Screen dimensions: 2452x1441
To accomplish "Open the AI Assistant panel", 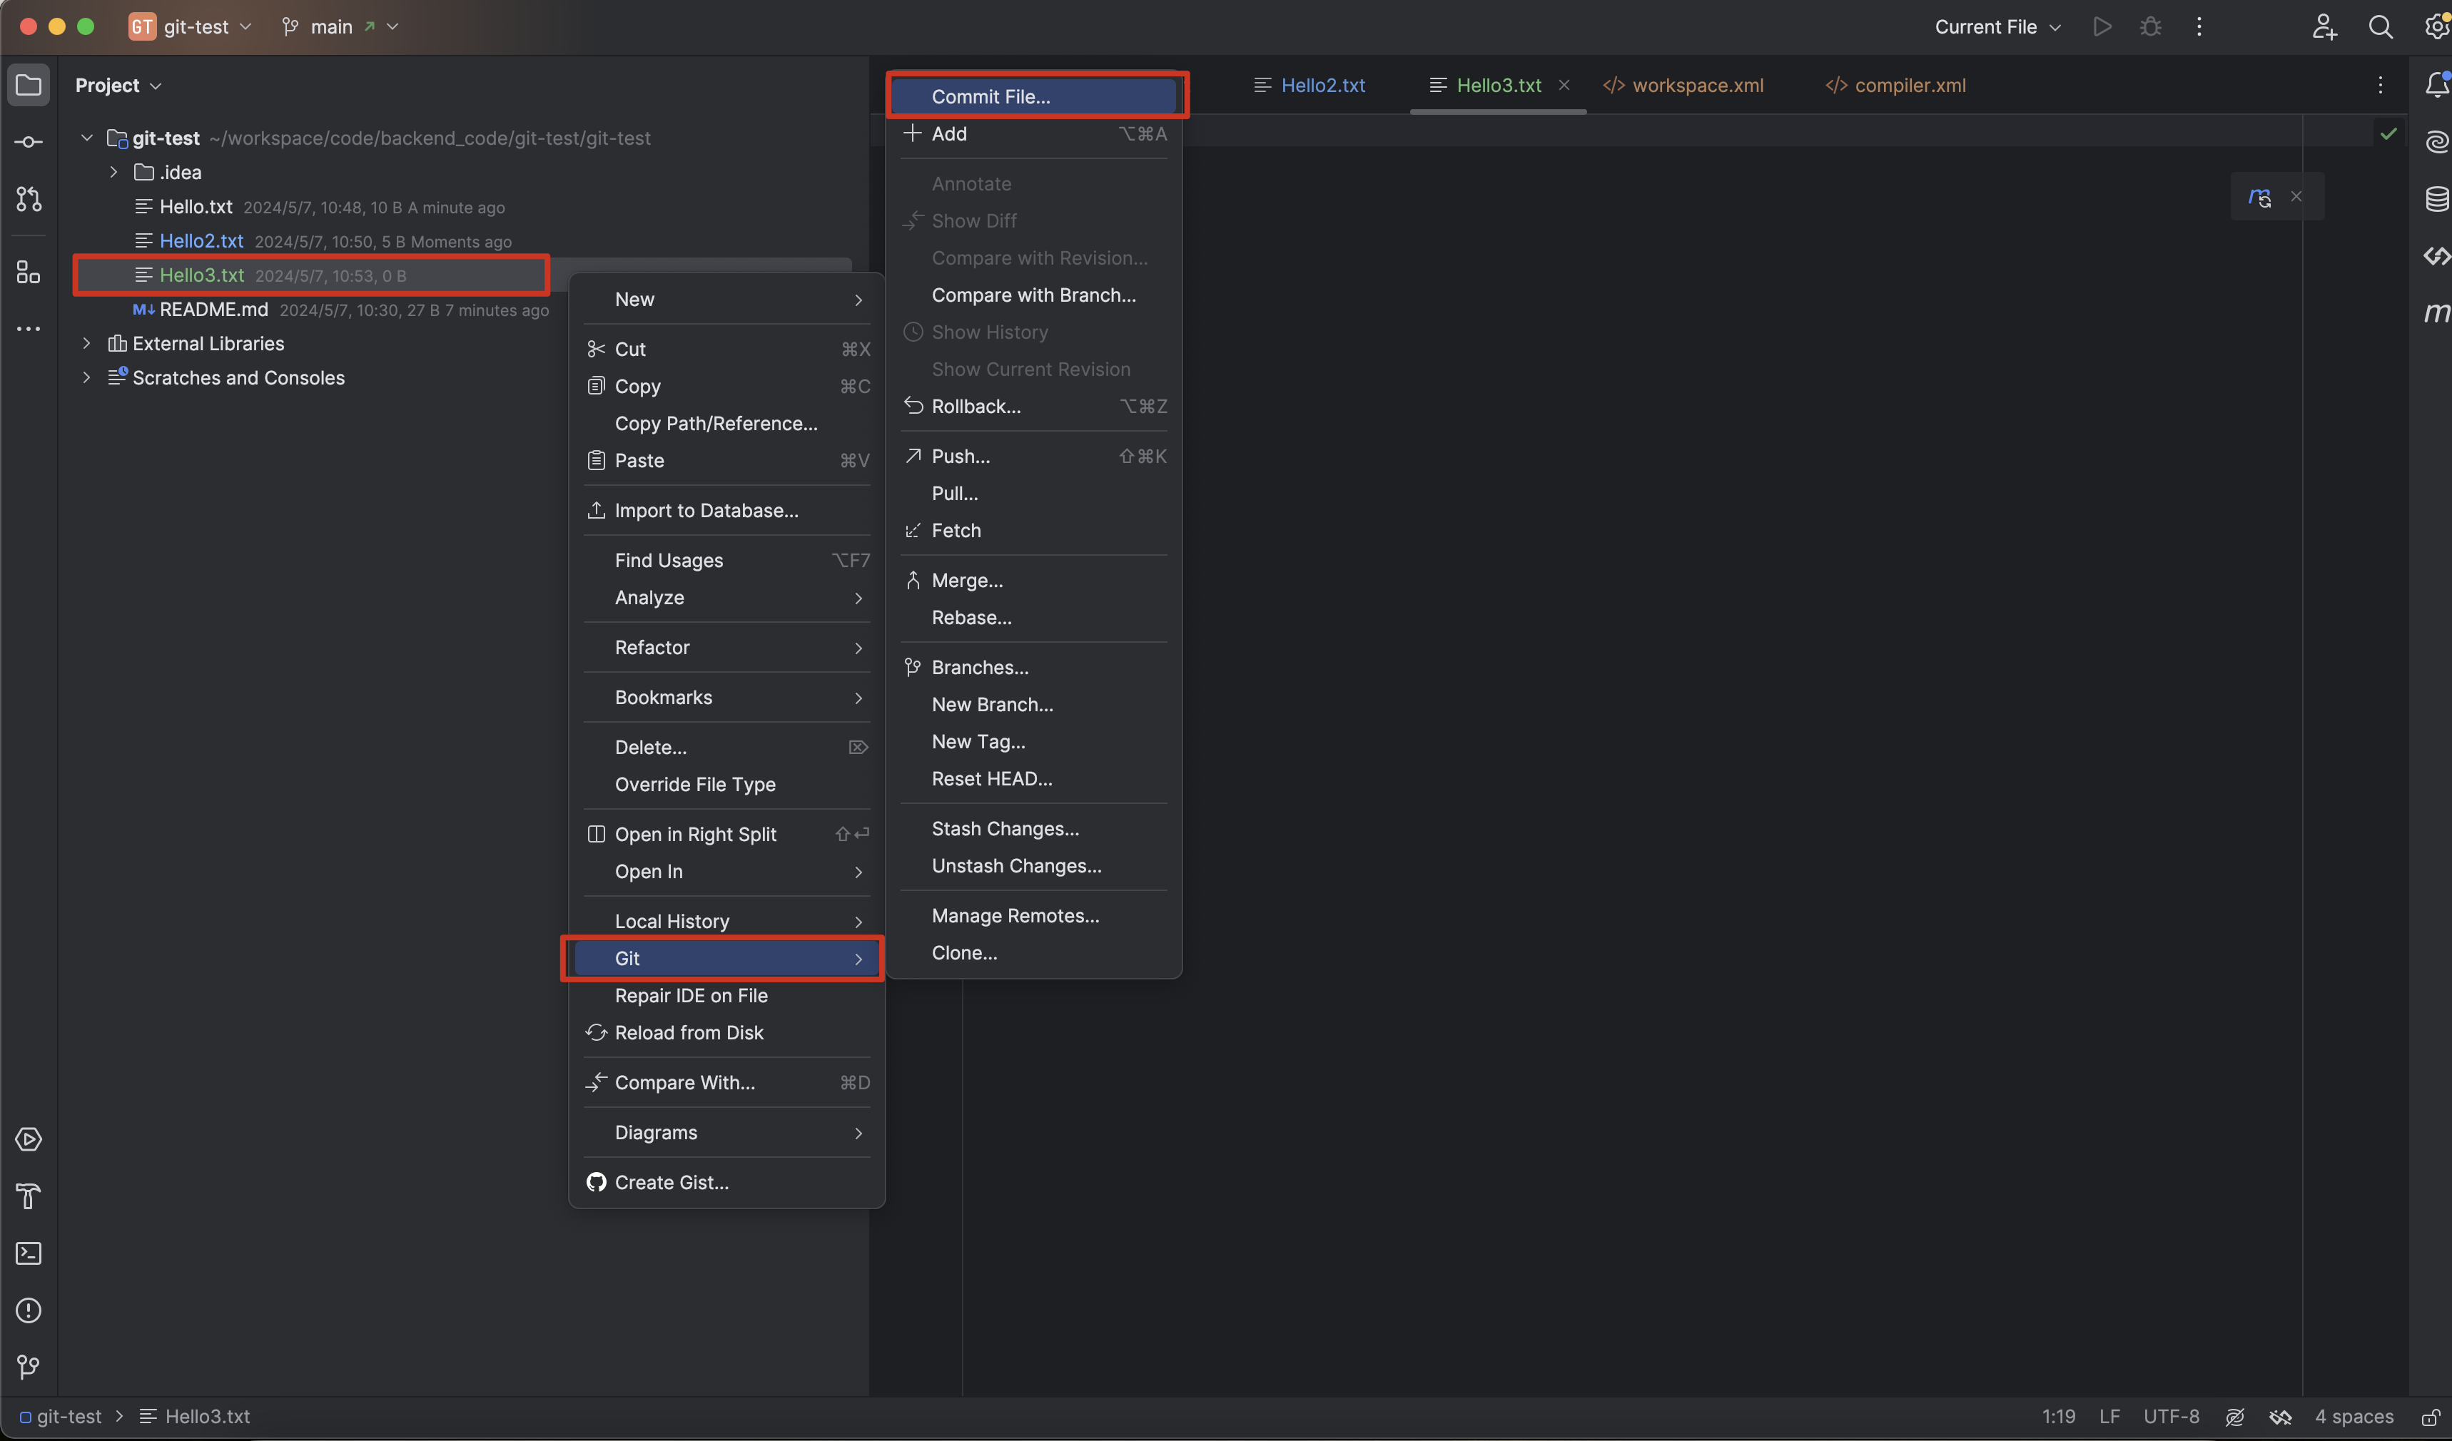I will point(2438,142).
